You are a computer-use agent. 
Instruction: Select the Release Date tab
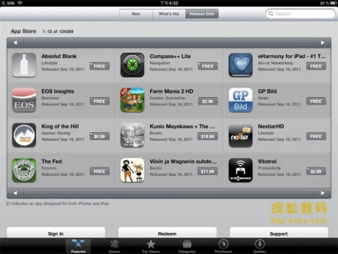(x=202, y=14)
